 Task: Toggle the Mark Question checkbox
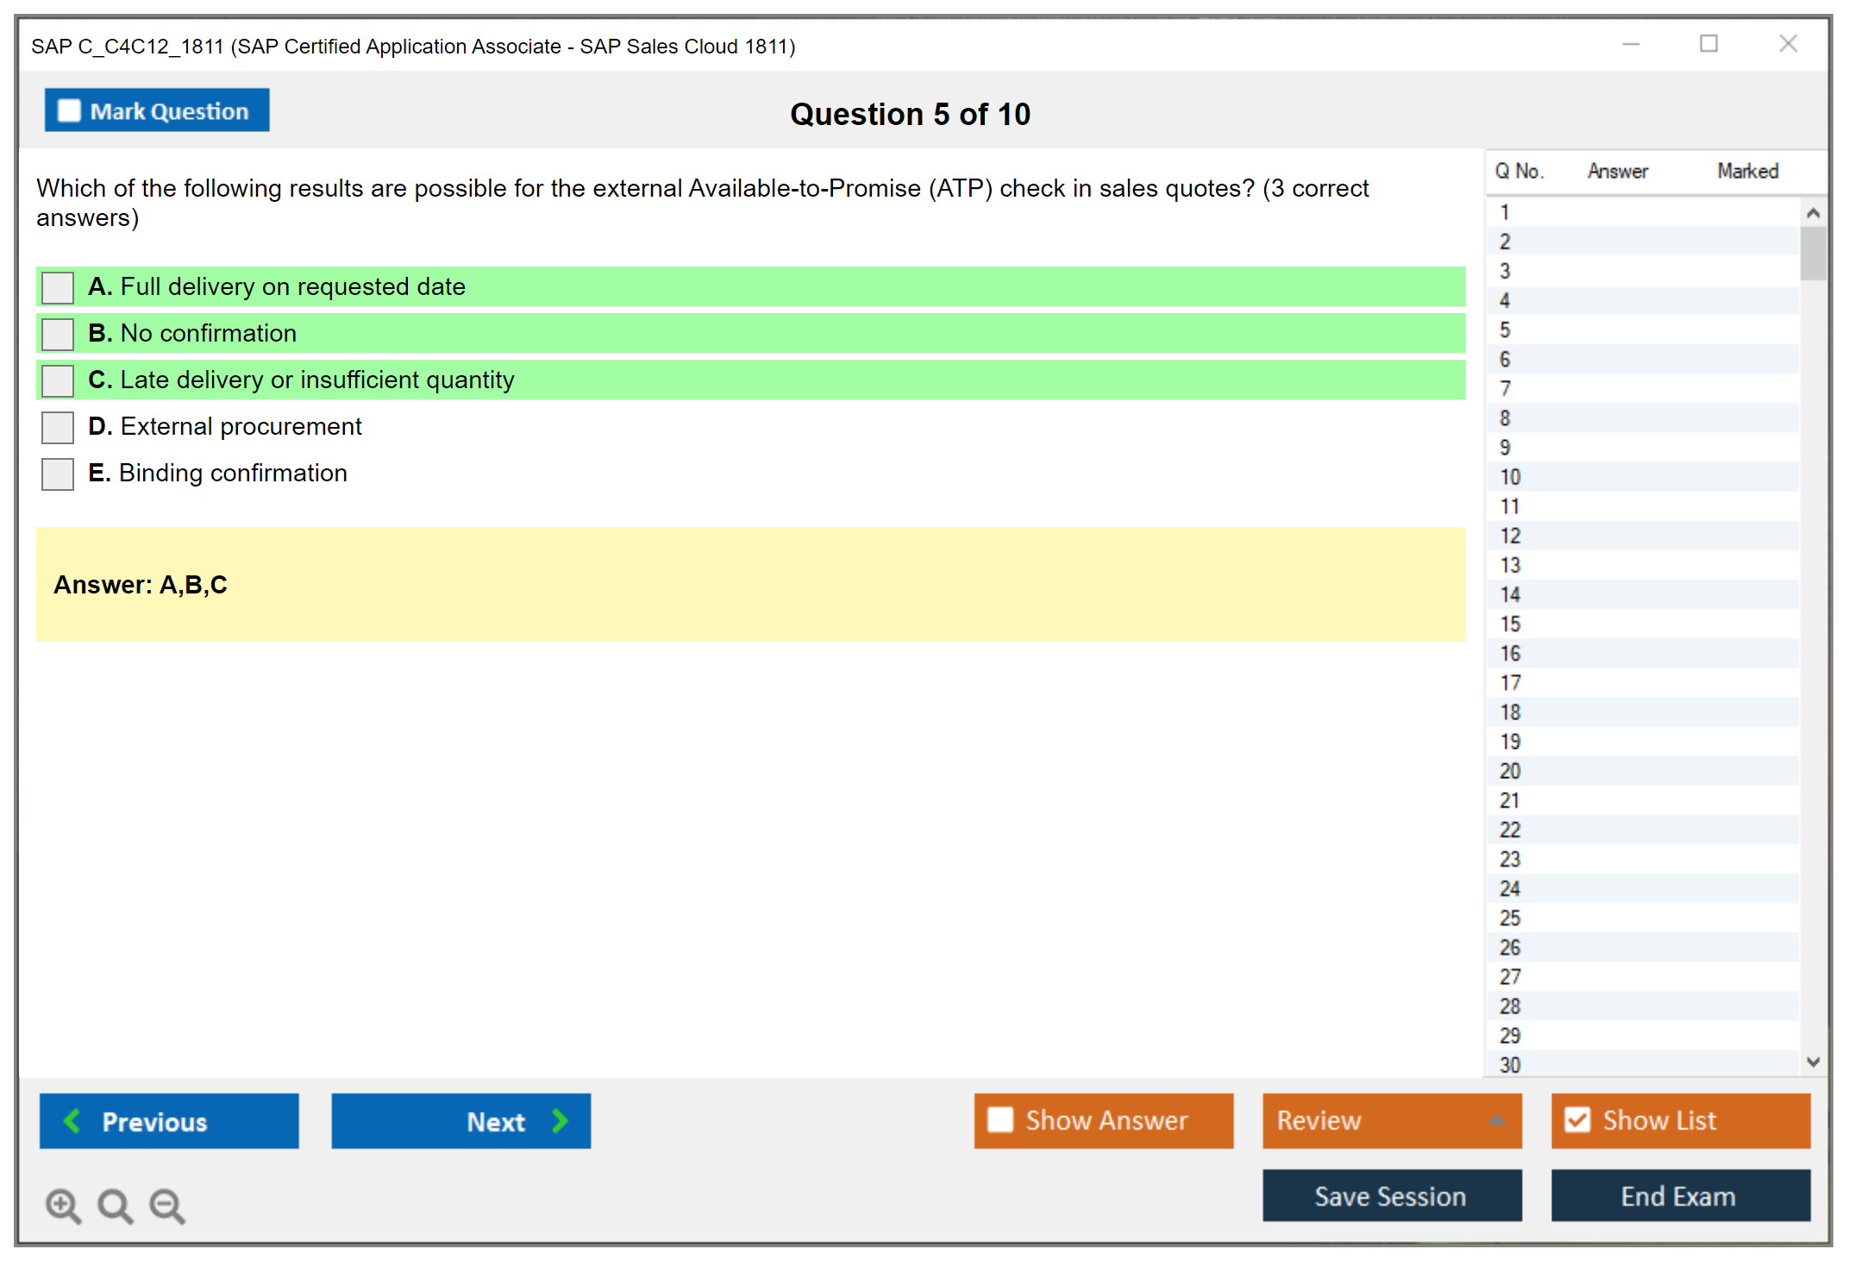click(69, 110)
